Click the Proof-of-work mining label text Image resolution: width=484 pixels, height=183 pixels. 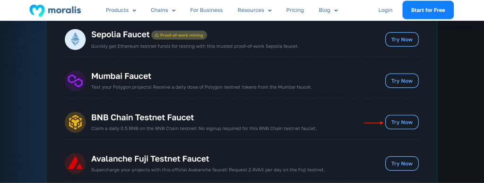coord(181,35)
